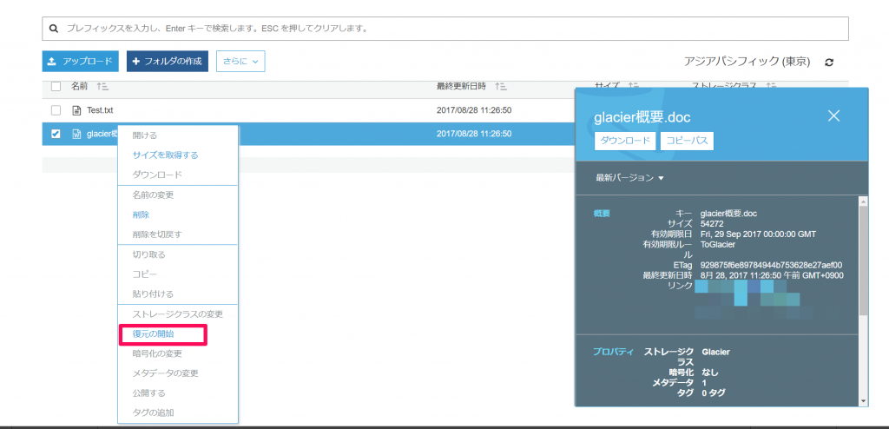
Task: Click the scrollbar up arrow in panel
Action: point(864,201)
